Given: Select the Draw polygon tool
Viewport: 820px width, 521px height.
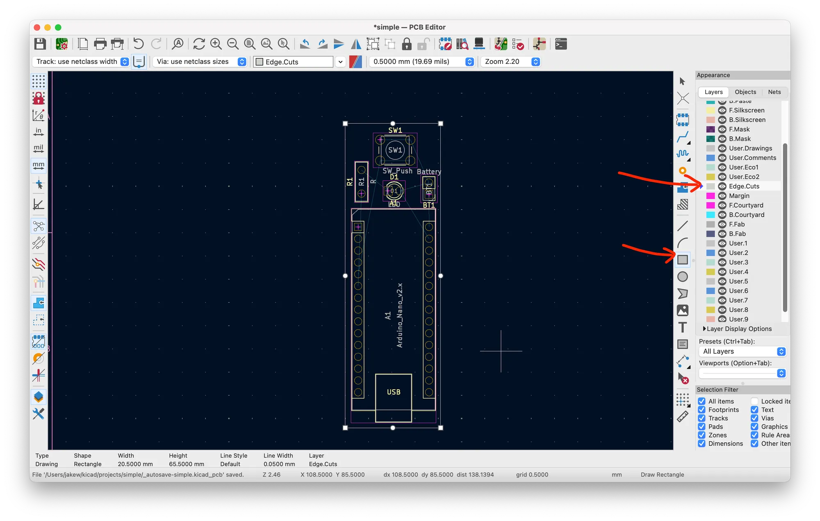Looking at the screenshot, I should tap(682, 294).
